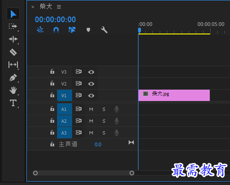Add a marker with shield icon
The image size is (230, 185).
click(88, 30)
